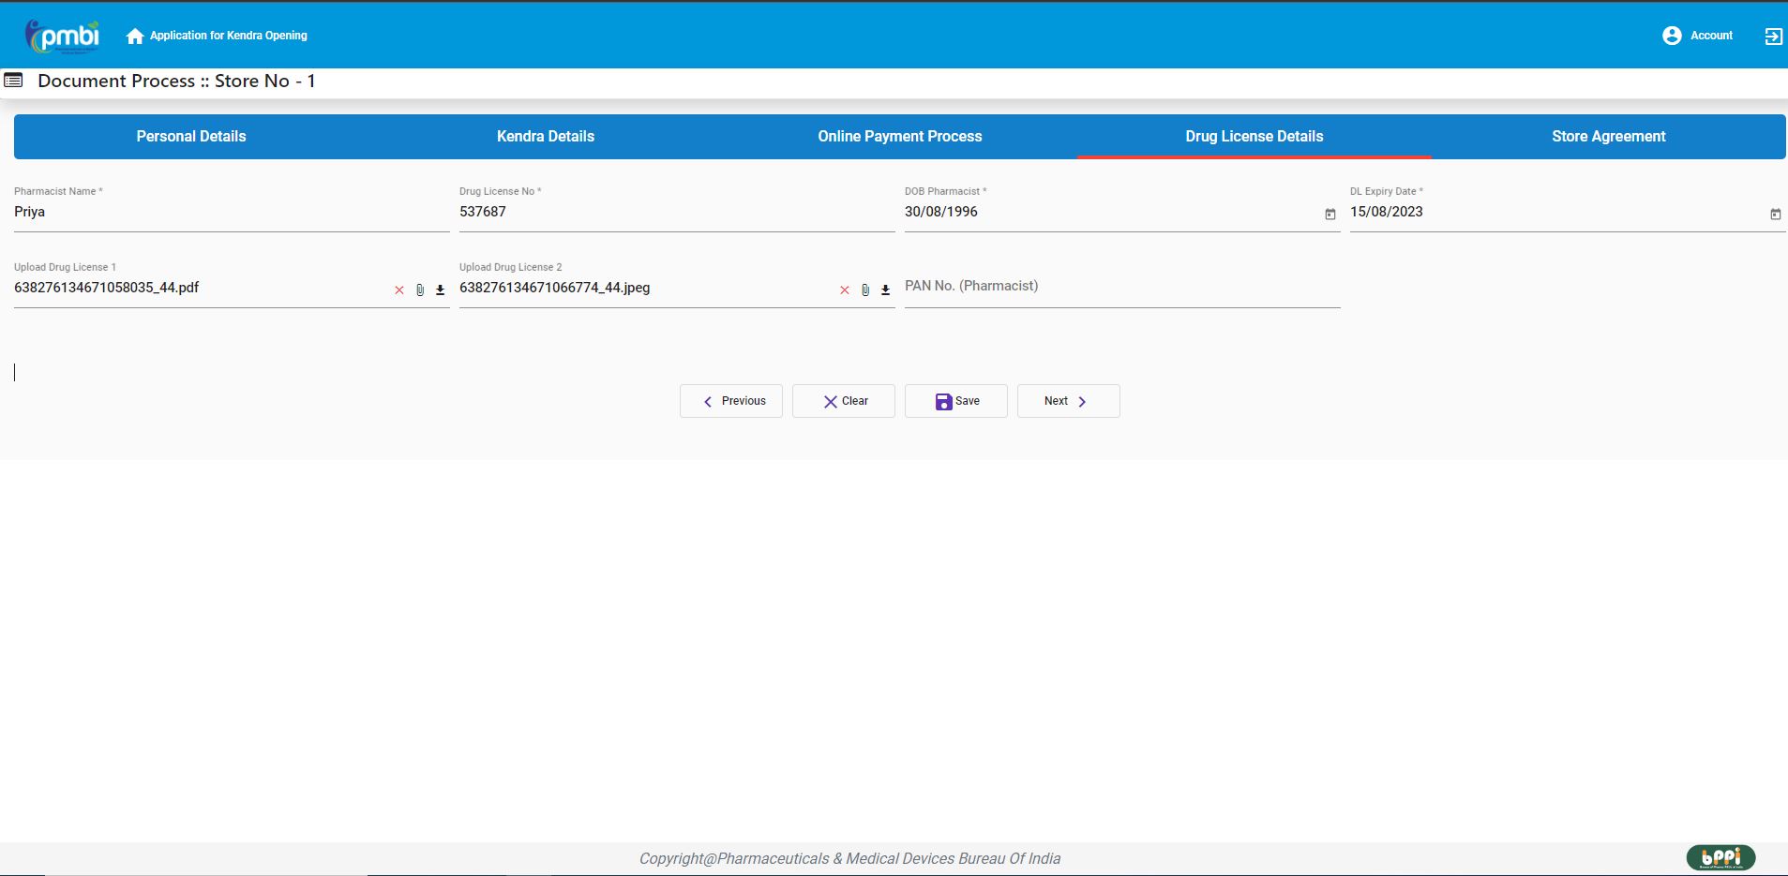Open the Account menu
Screen dimensions: 1788x876
1698,36
